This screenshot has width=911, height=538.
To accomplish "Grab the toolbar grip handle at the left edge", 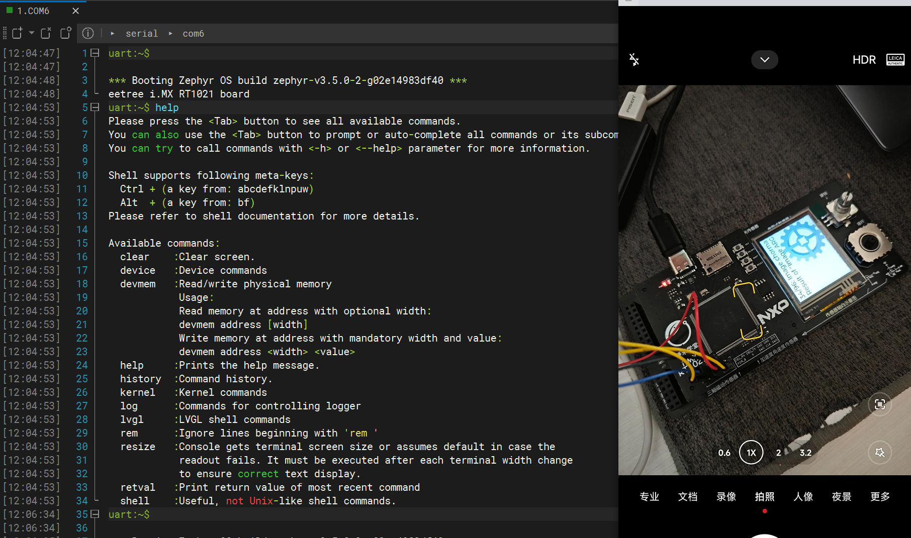I will (x=5, y=33).
